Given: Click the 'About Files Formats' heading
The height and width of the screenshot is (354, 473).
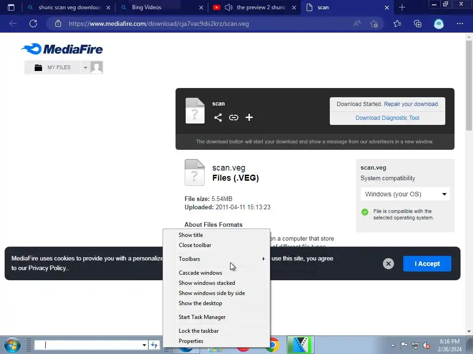Looking at the screenshot, I should [213, 225].
